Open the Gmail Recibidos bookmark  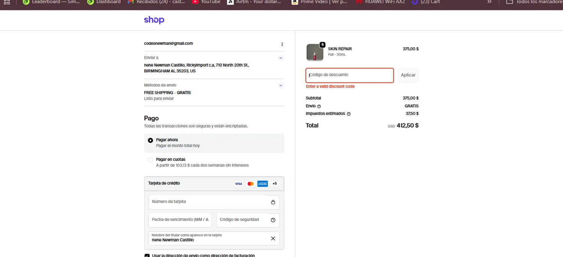157,2
